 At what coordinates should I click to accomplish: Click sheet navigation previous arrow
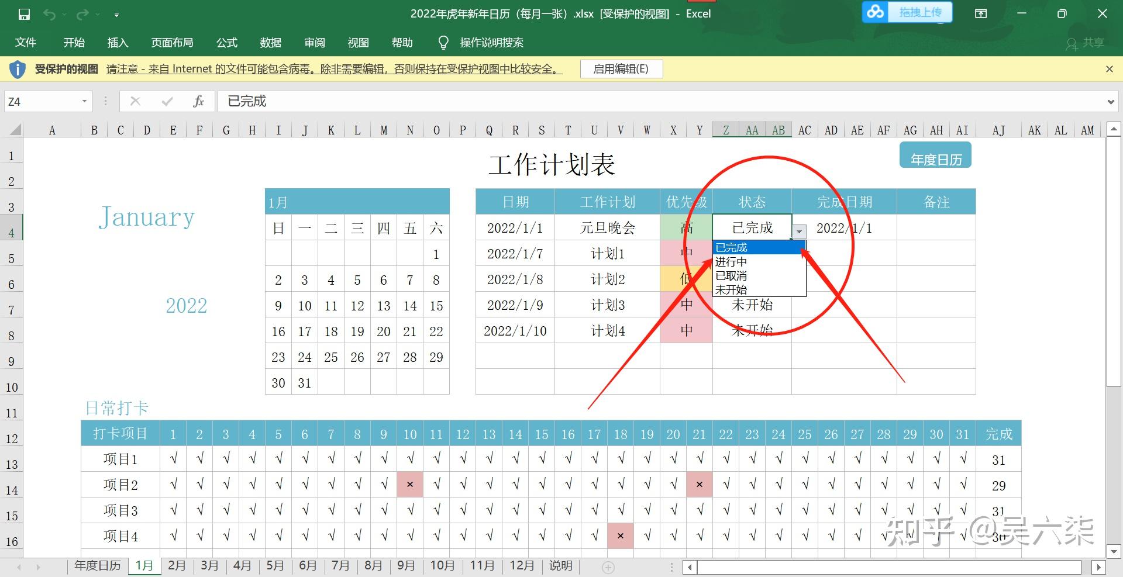pos(19,567)
